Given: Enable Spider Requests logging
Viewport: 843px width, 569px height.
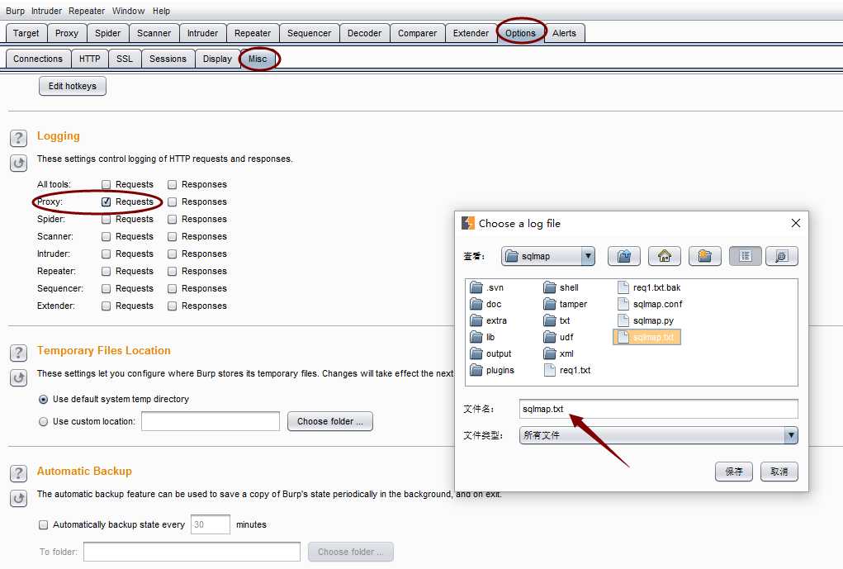Looking at the screenshot, I should pyautogui.click(x=106, y=220).
